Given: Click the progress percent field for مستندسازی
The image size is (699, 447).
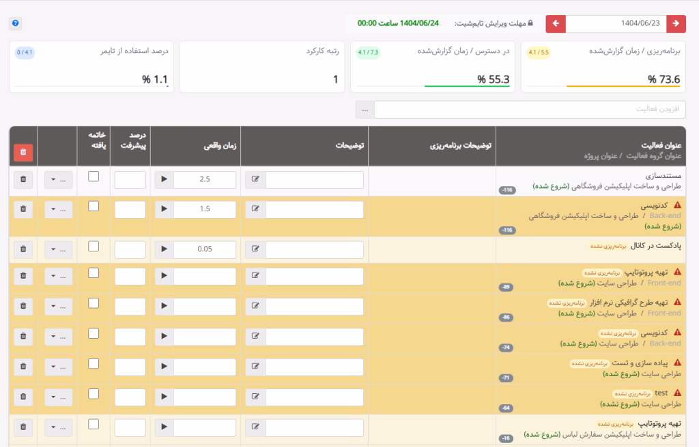Looking at the screenshot, I should 130,180.
